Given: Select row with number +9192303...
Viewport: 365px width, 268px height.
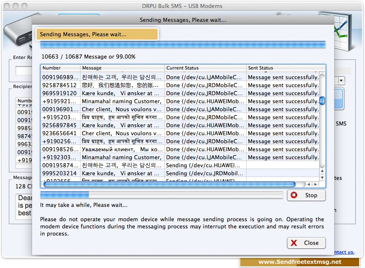Looking at the screenshot, I should [x=180, y=157].
